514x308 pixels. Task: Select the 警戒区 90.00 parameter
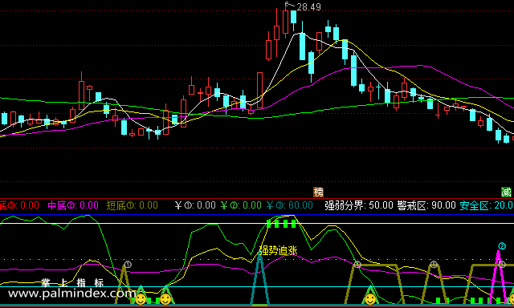click(x=426, y=205)
